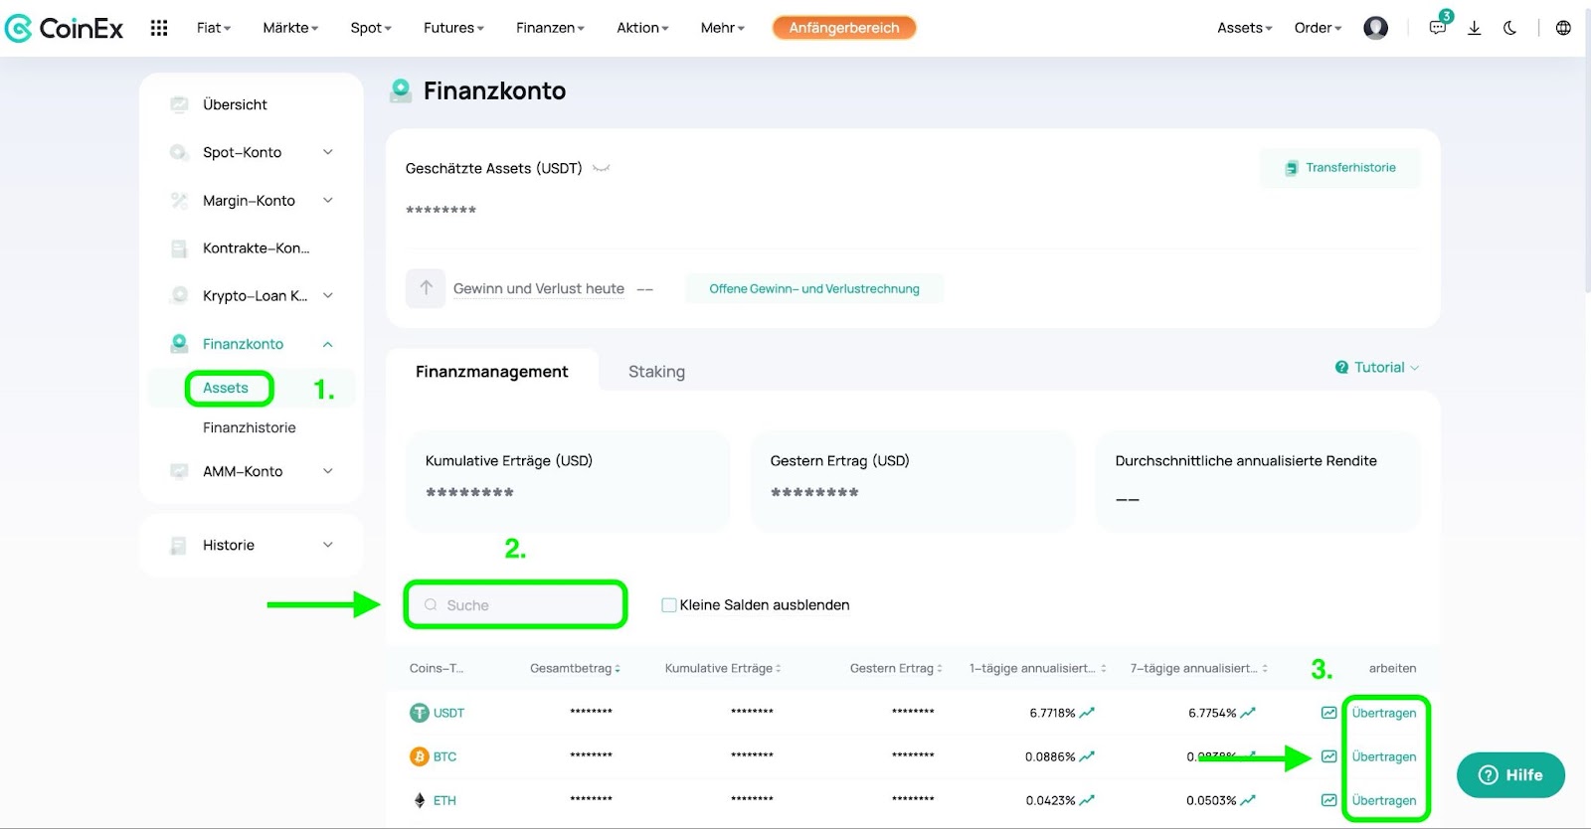Expand the Krypto-Loan sidebar section

[x=328, y=295]
